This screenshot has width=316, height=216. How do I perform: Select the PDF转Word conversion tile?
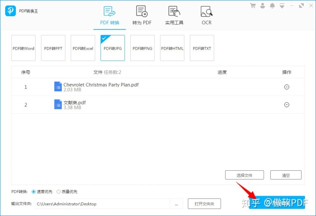pos(23,48)
